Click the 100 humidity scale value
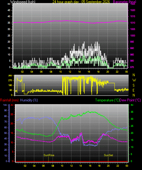This screenshot has height=170, width=142. 5,105
